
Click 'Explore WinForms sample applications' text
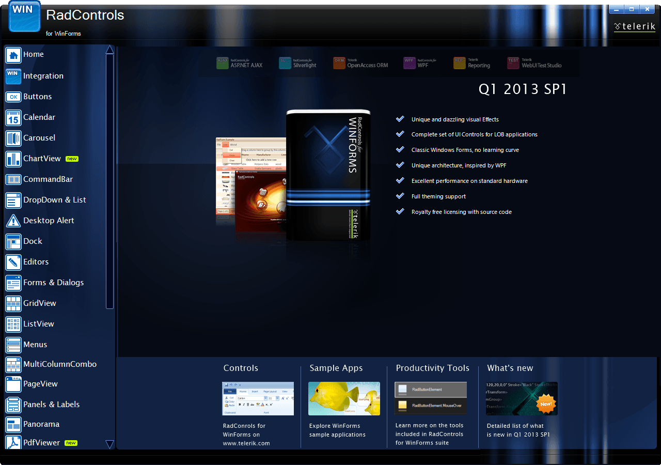tap(337, 430)
